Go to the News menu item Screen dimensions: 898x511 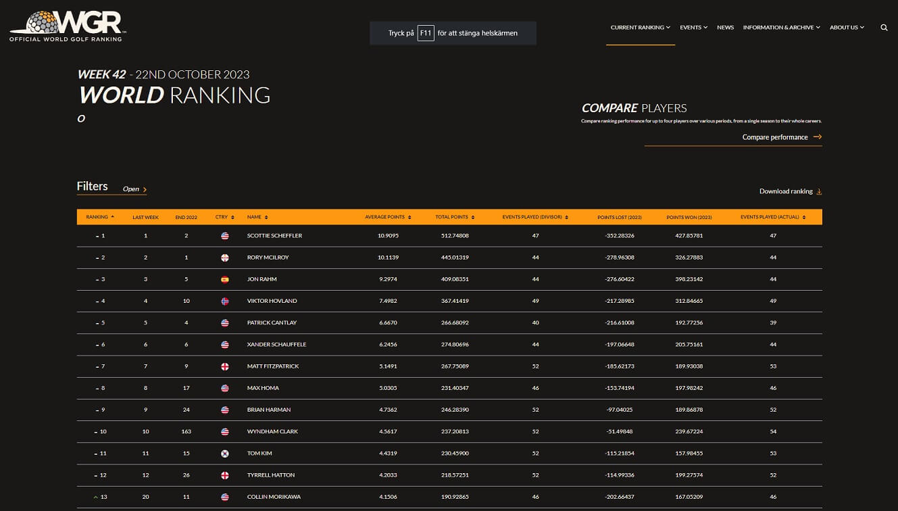[725, 28]
